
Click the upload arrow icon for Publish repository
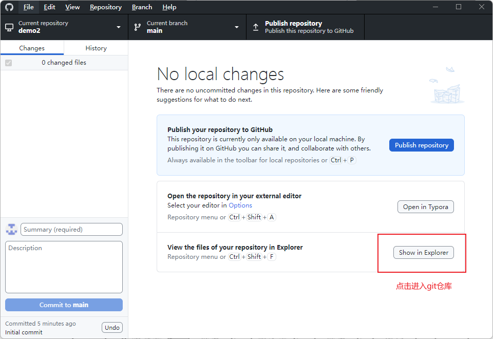coord(256,27)
